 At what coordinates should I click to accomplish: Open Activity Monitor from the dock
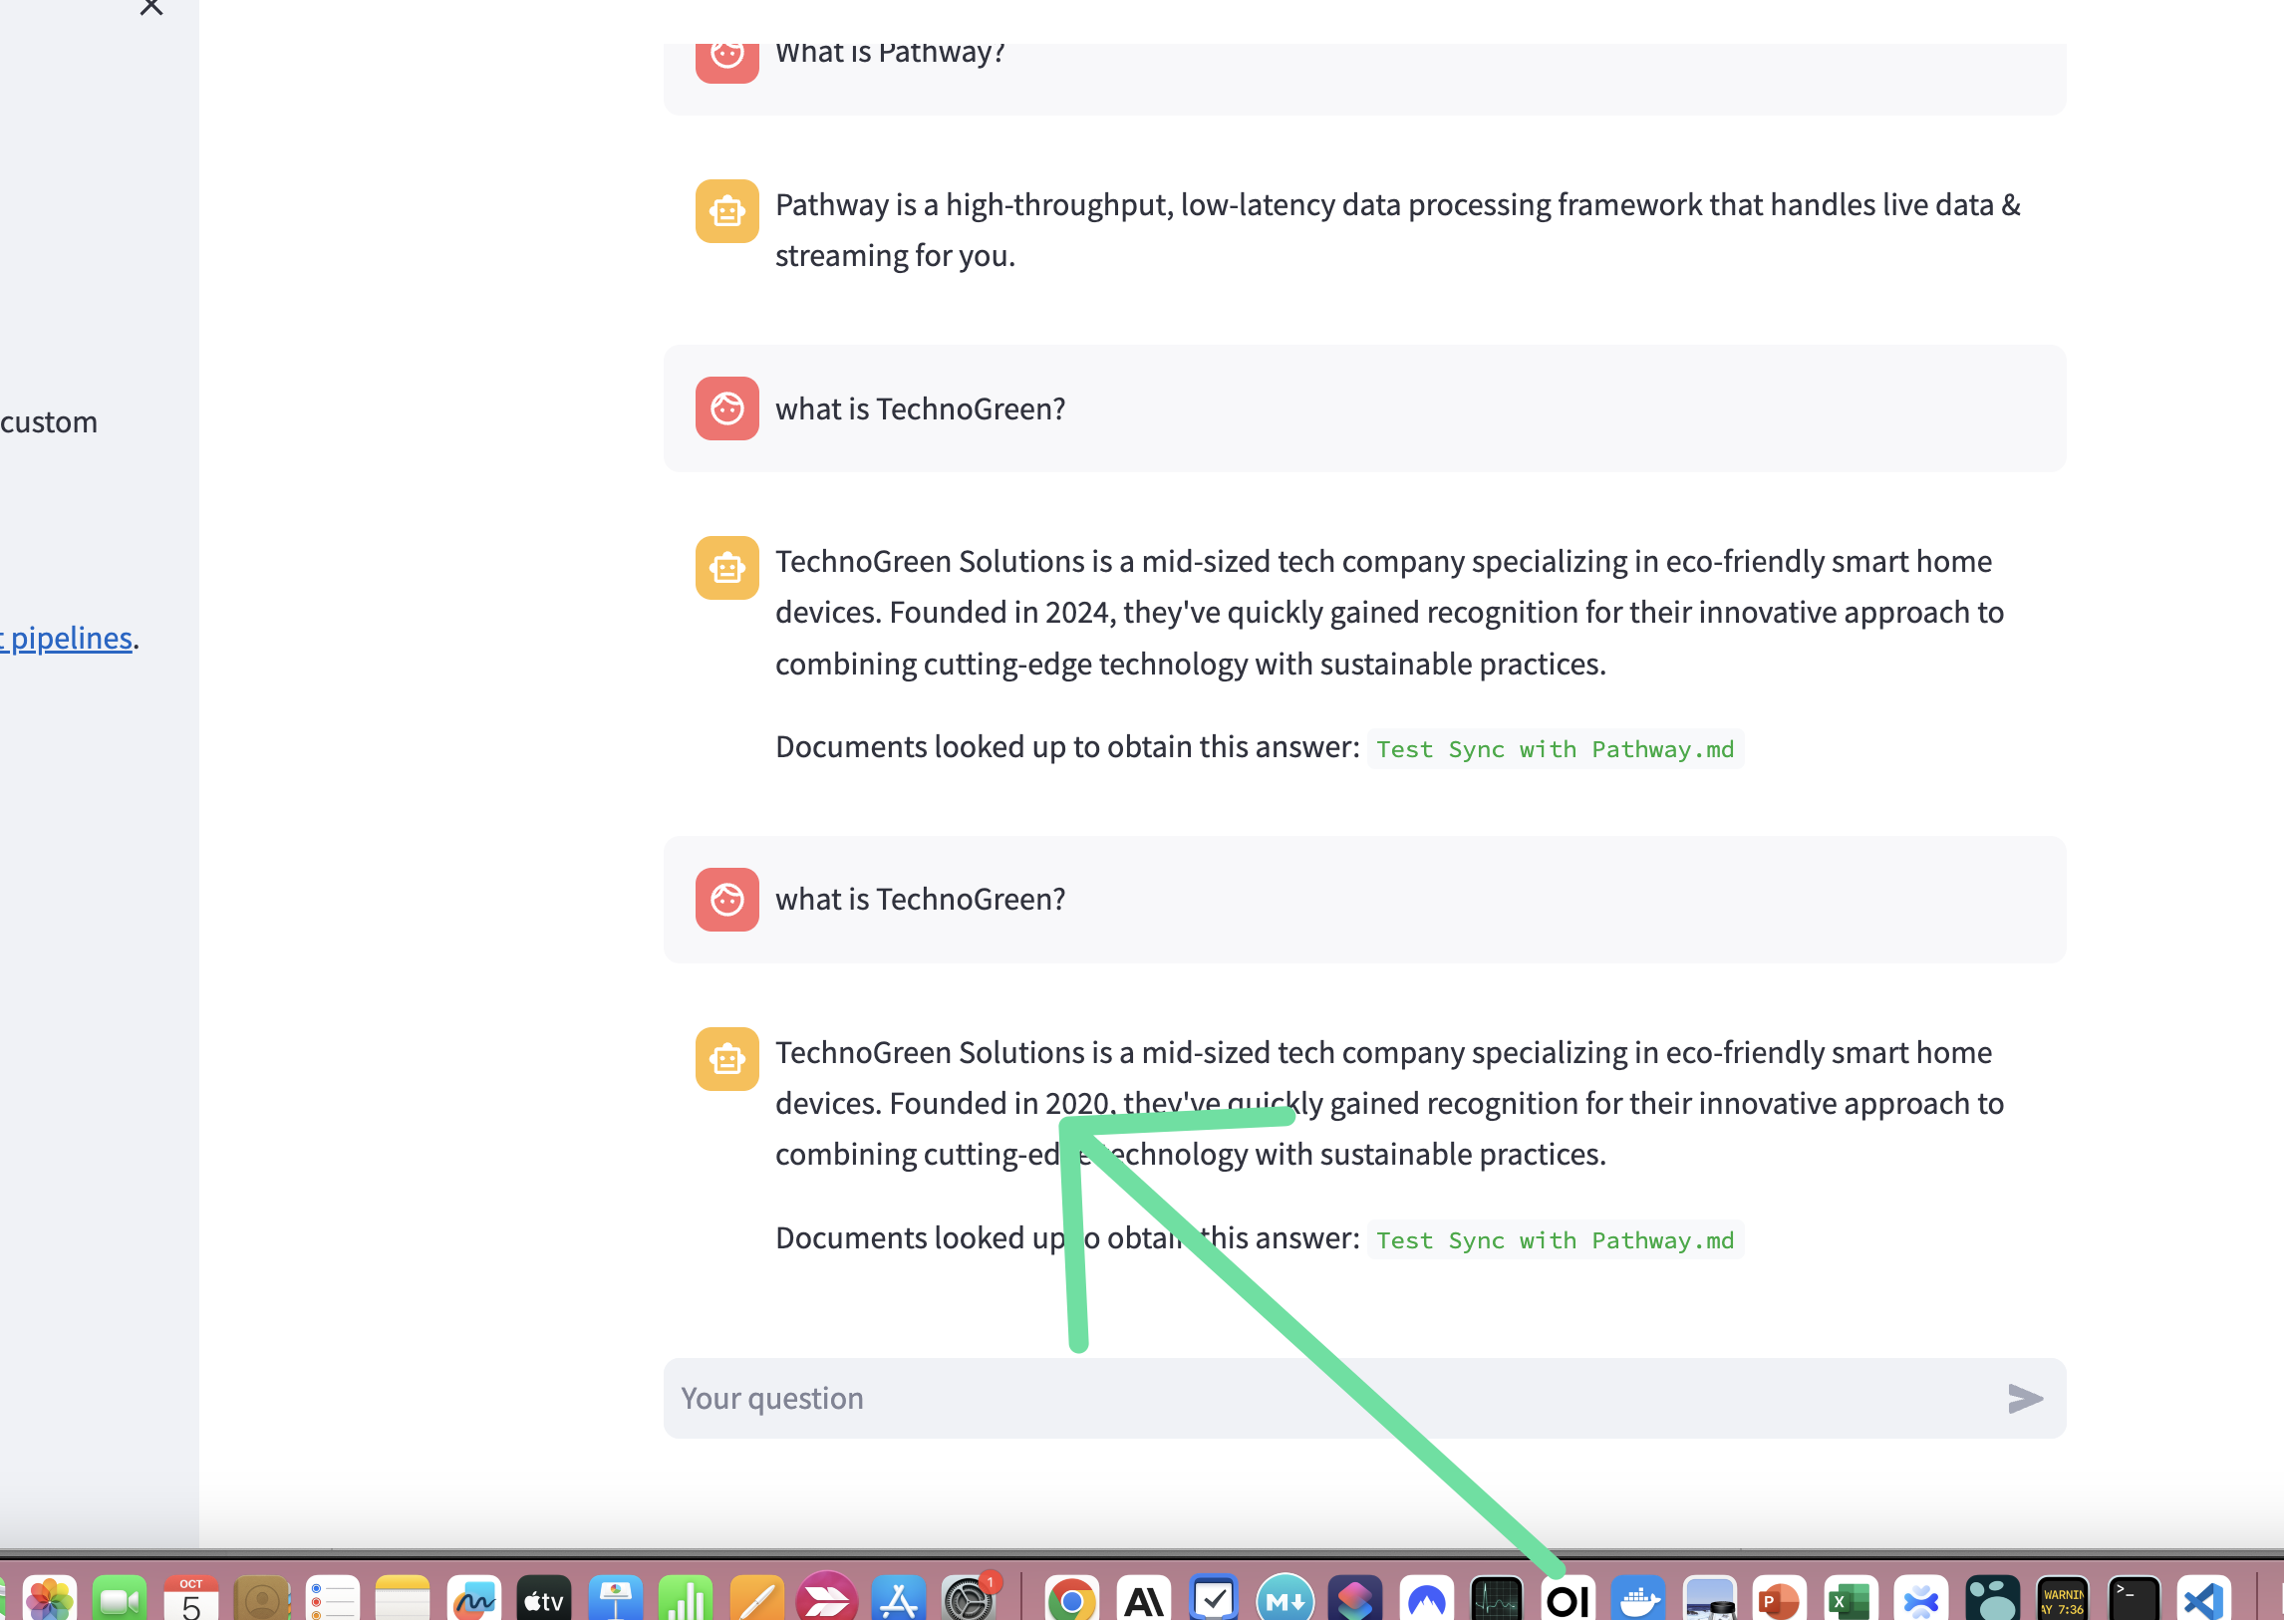pyautogui.click(x=1496, y=1599)
